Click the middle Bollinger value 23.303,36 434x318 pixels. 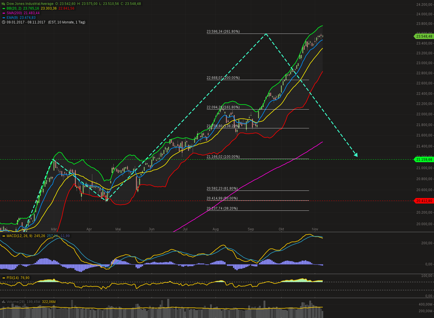point(49,8)
